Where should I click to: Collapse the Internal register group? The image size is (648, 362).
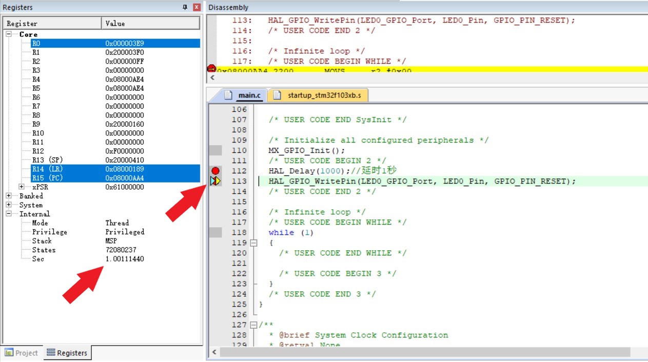9,214
